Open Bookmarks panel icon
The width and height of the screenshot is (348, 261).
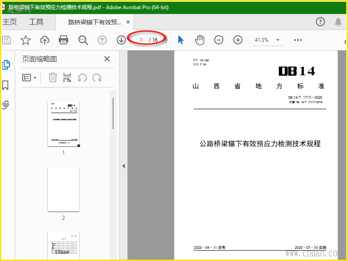pos(5,85)
